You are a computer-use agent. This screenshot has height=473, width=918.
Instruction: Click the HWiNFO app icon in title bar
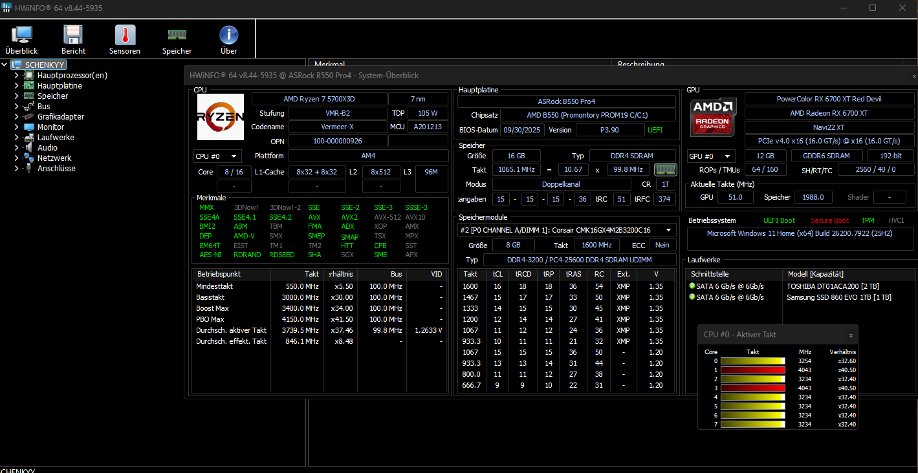[x=6, y=8]
